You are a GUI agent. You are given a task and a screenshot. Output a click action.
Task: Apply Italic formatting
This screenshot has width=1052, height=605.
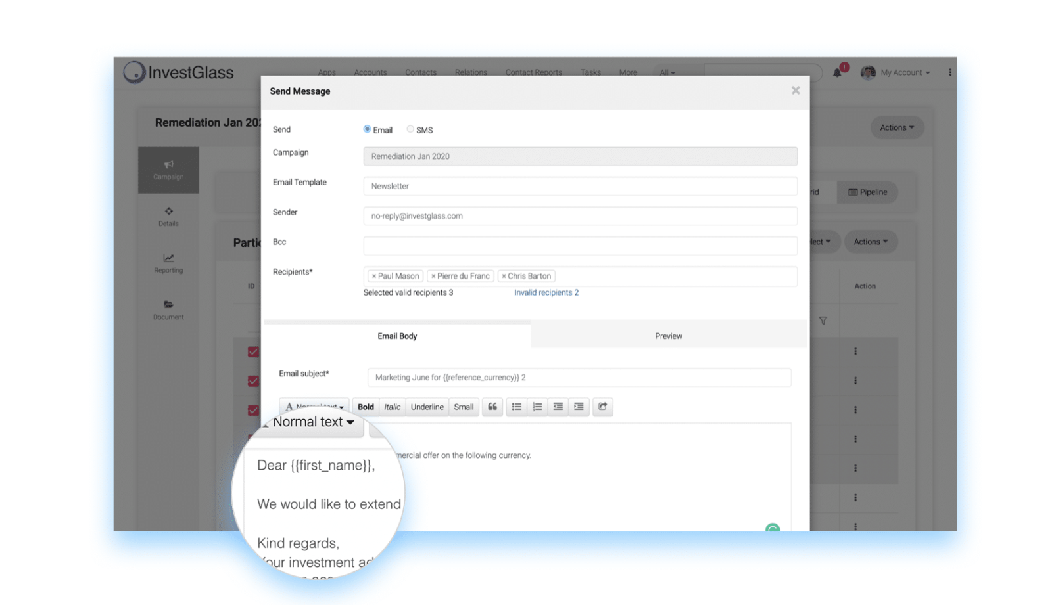pos(393,407)
